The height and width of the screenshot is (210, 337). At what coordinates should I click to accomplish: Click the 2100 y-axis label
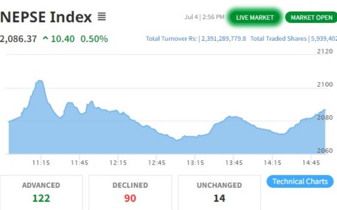click(325, 84)
